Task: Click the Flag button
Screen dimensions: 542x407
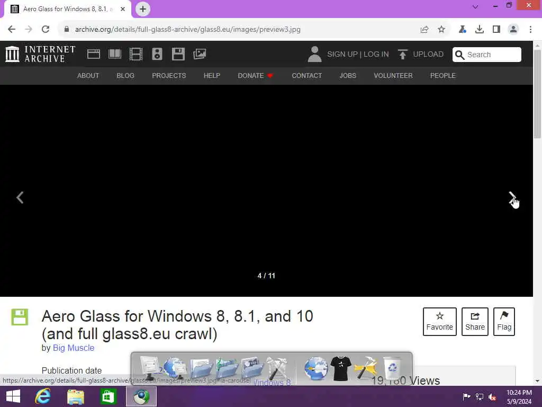Action: (x=504, y=322)
